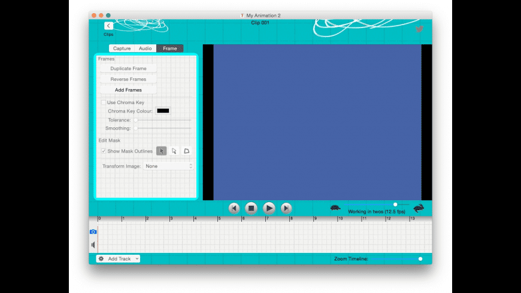Click the Reverse Frames button

tap(128, 80)
